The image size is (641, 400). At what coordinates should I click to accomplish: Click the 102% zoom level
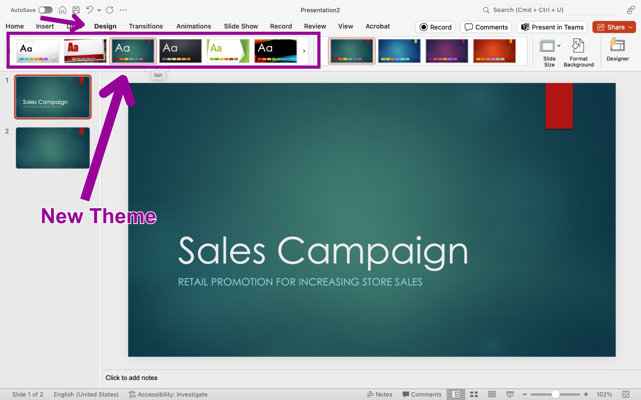click(x=604, y=394)
